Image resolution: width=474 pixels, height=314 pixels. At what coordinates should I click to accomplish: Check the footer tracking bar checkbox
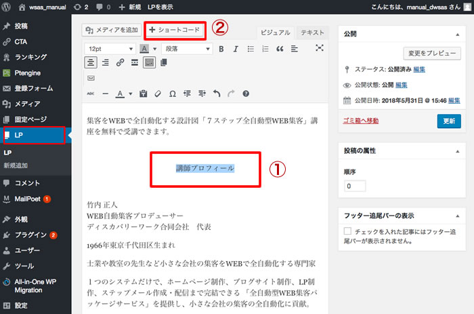click(348, 231)
